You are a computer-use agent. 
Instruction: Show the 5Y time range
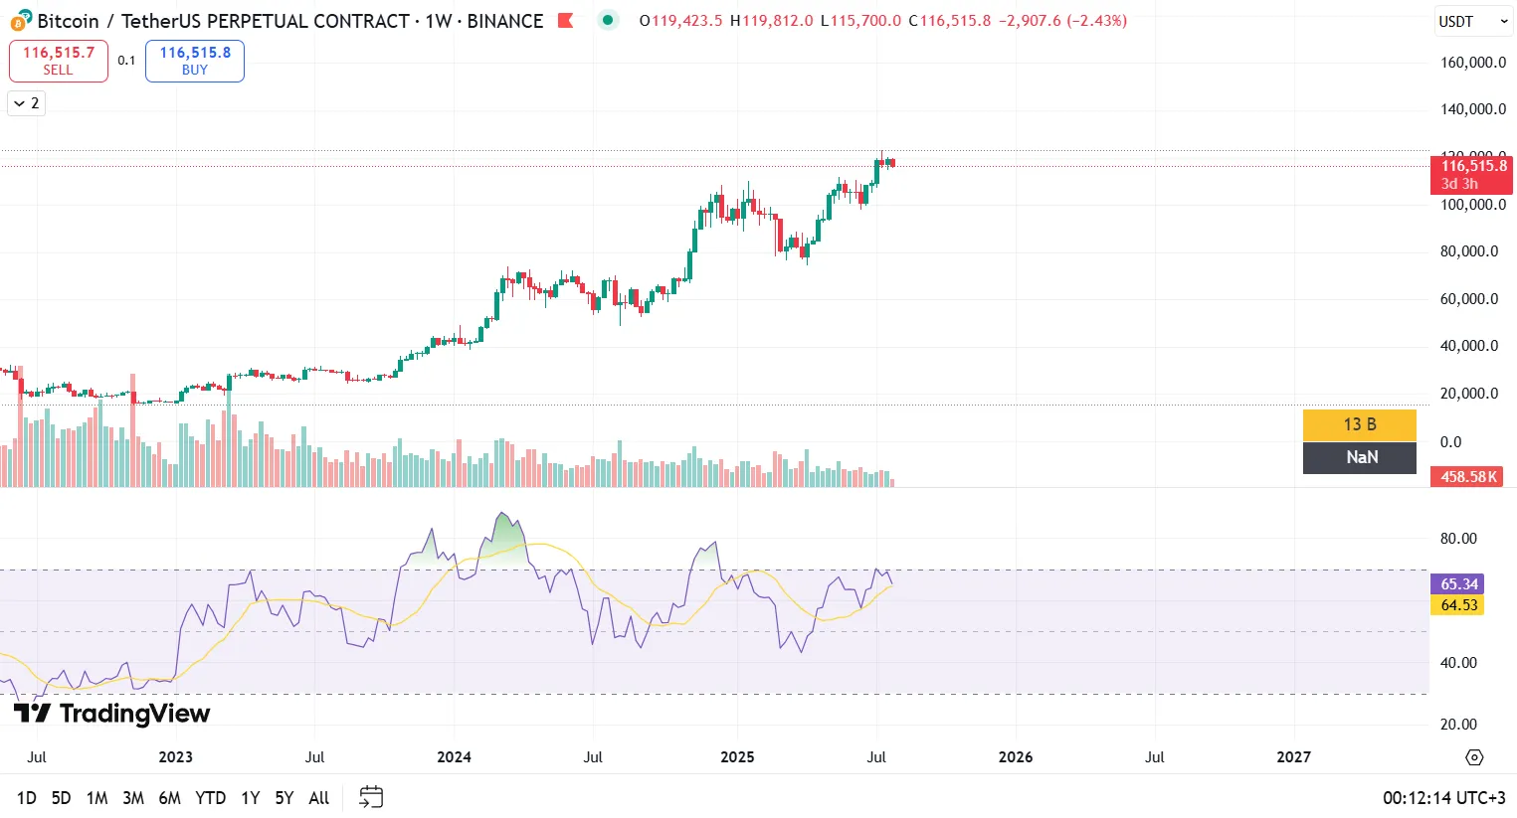[284, 798]
